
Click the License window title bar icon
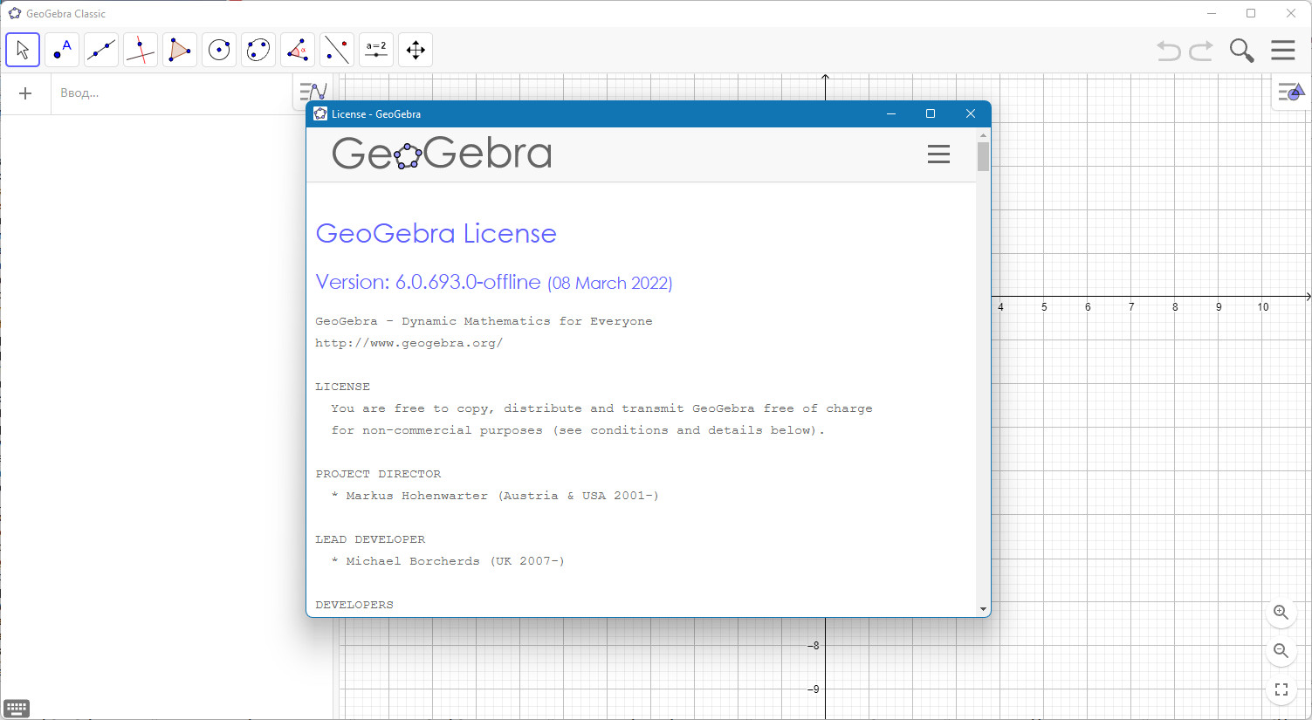click(x=320, y=113)
